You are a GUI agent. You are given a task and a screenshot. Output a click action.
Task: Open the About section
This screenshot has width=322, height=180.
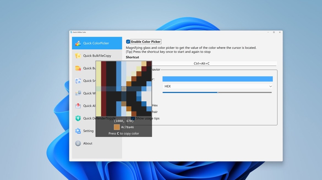point(88,143)
